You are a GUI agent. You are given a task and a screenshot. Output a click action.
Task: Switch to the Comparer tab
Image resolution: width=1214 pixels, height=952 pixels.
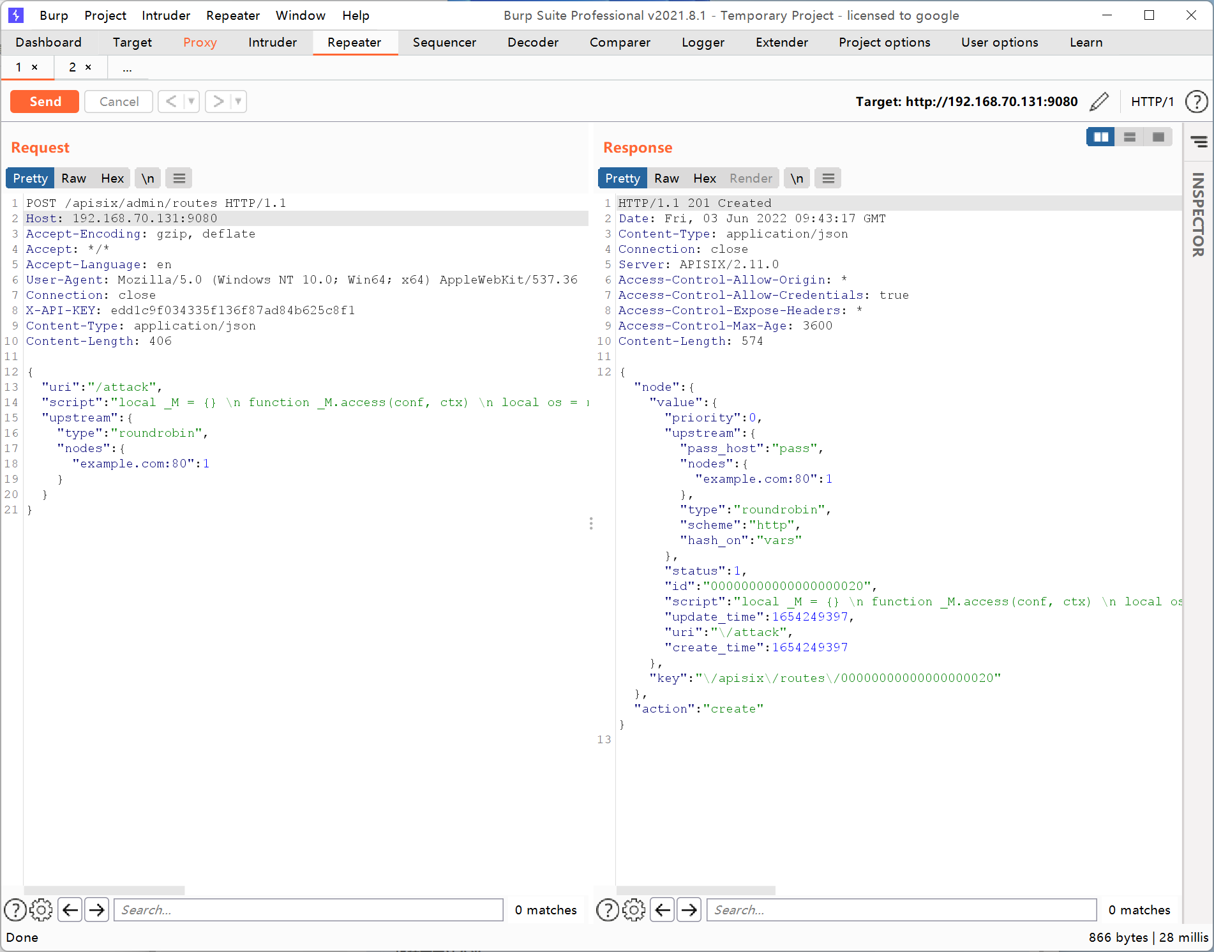[620, 42]
